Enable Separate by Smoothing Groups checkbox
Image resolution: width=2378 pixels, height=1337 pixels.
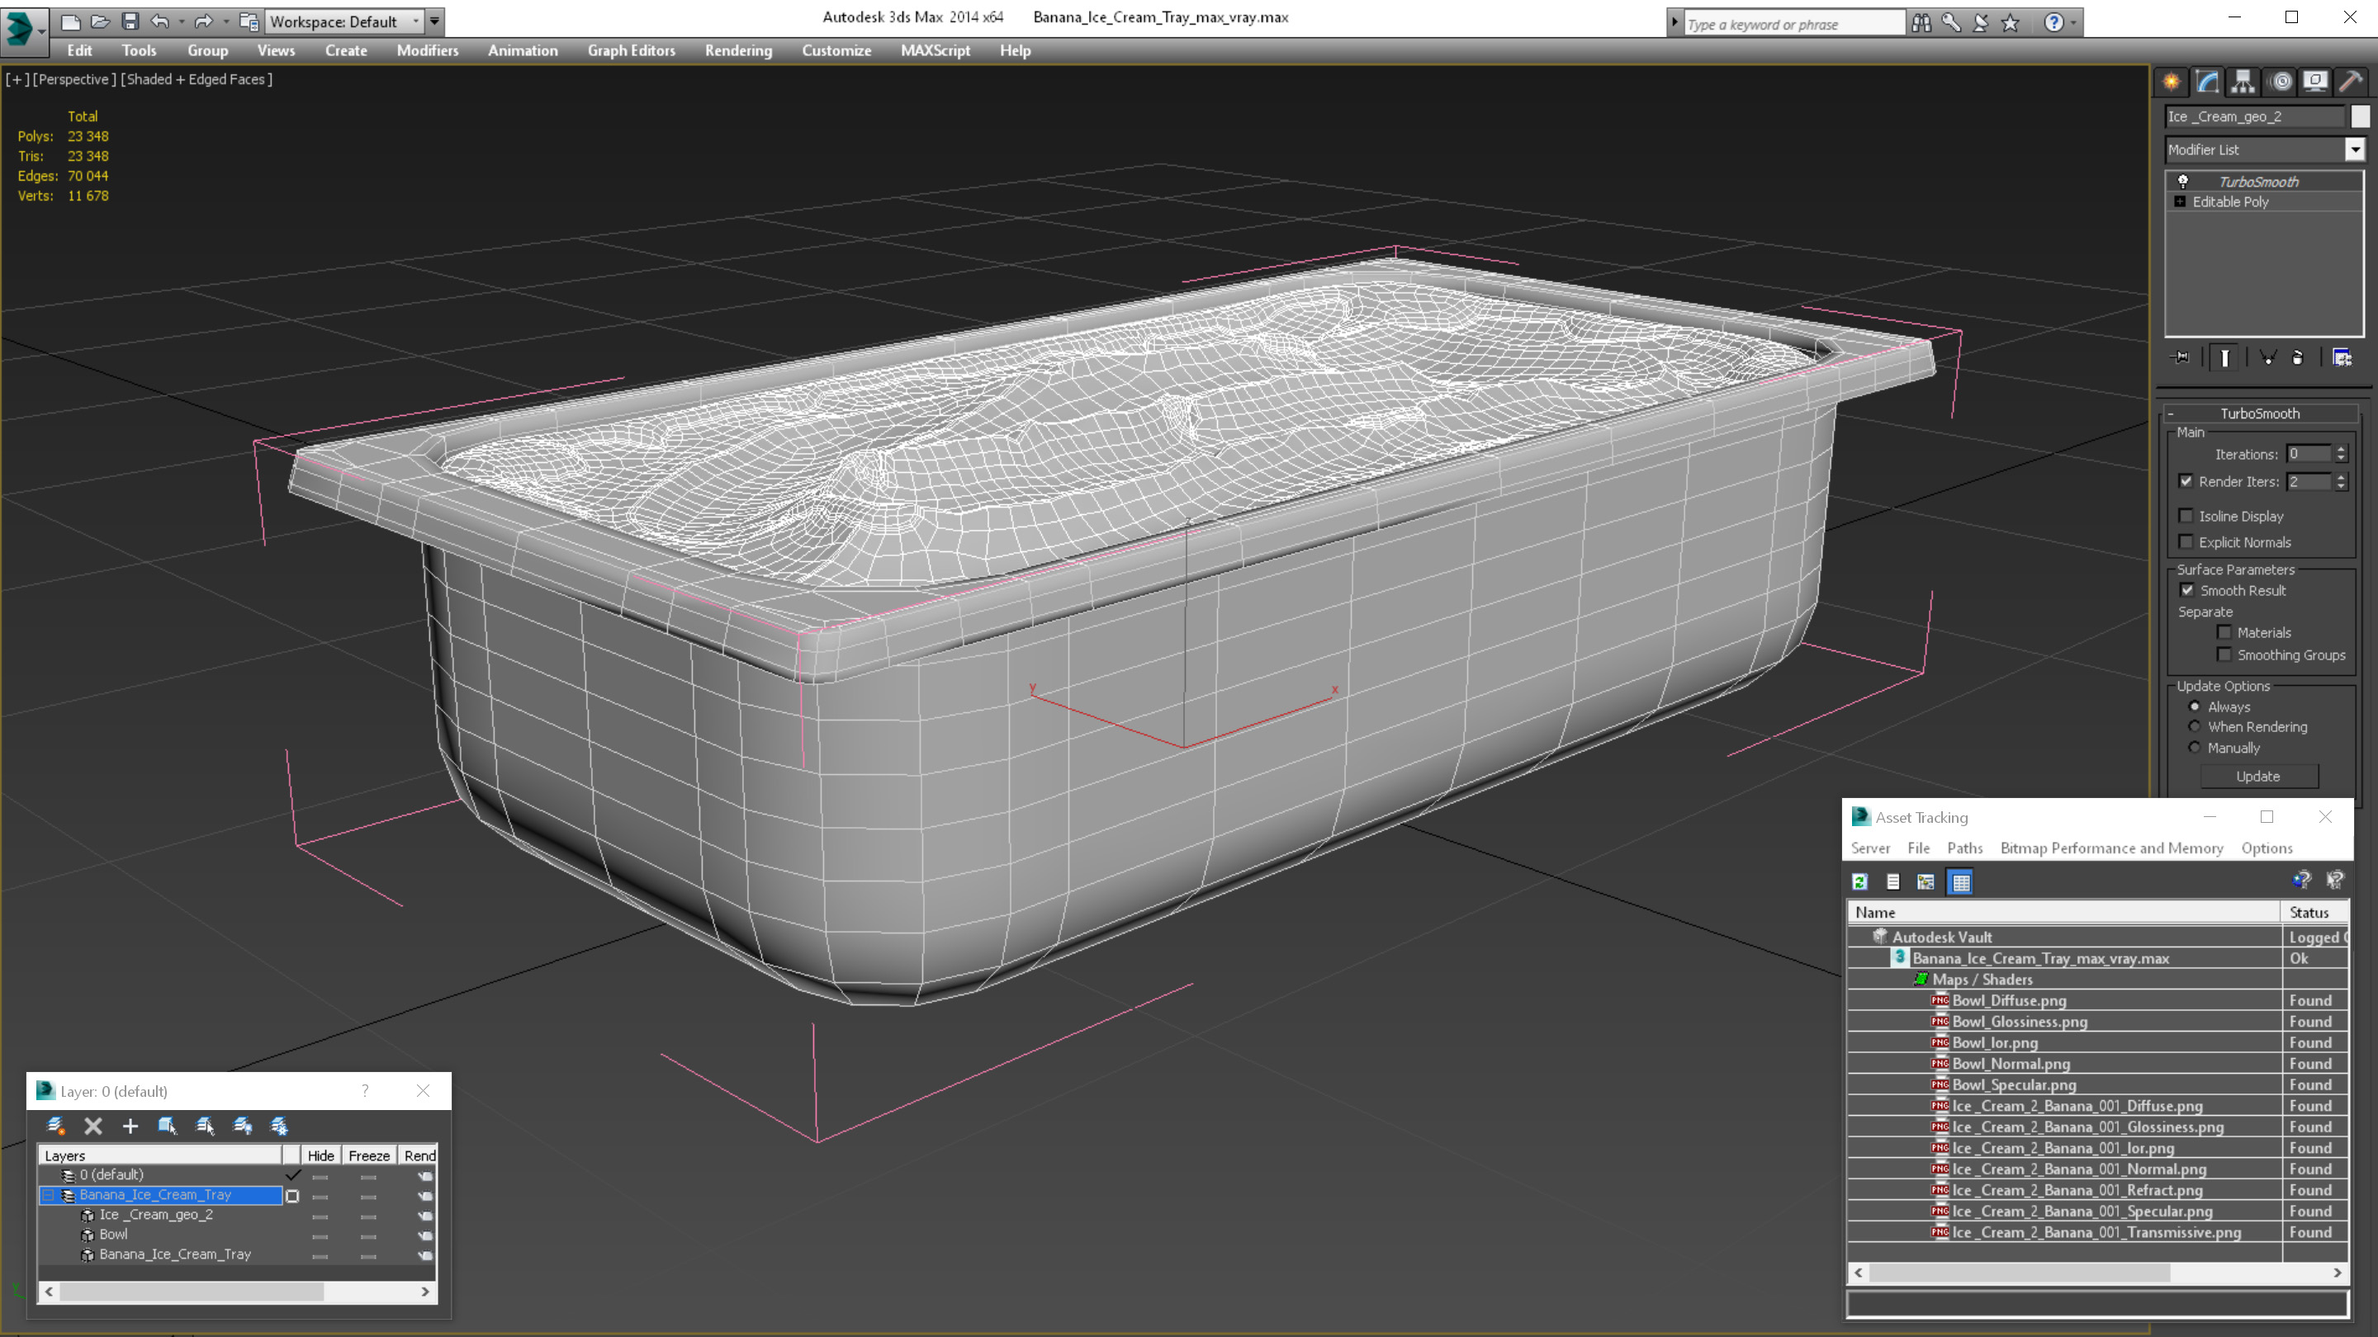click(2224, 654)
